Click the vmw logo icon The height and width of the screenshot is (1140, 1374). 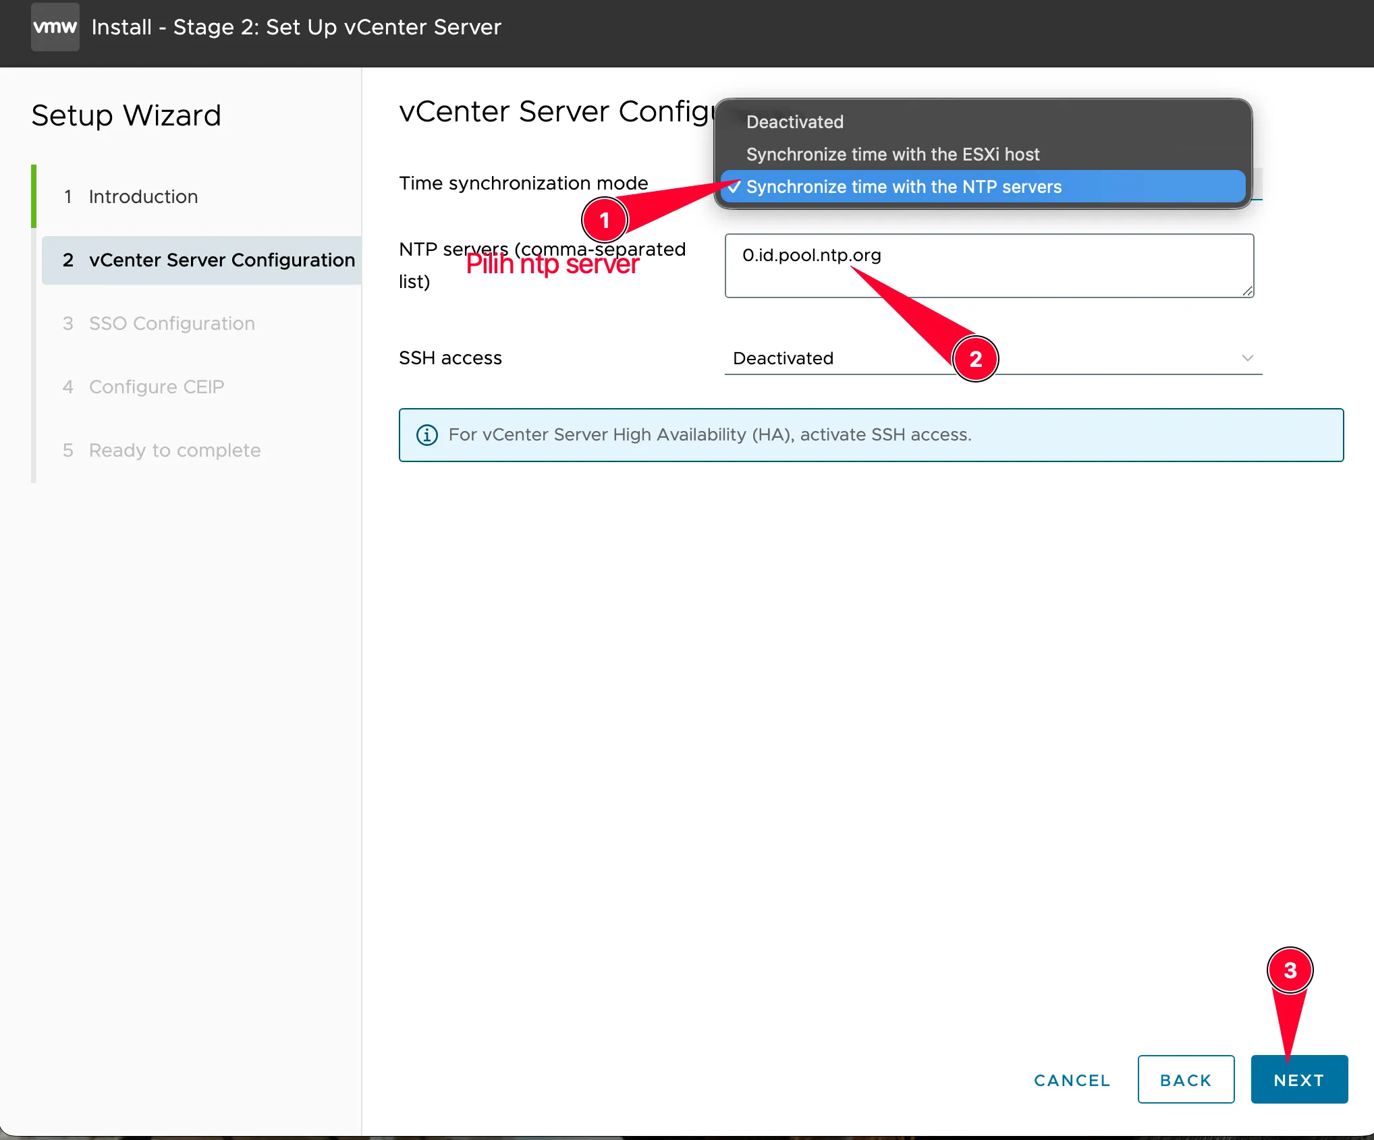tap(55, 27)
